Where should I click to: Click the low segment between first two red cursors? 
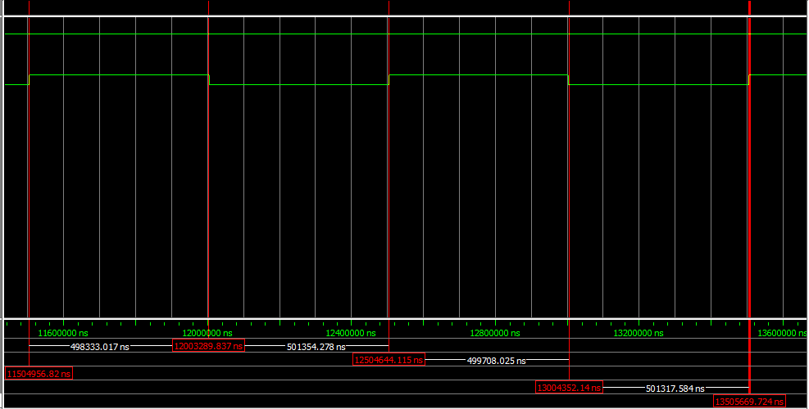point(298,84)
